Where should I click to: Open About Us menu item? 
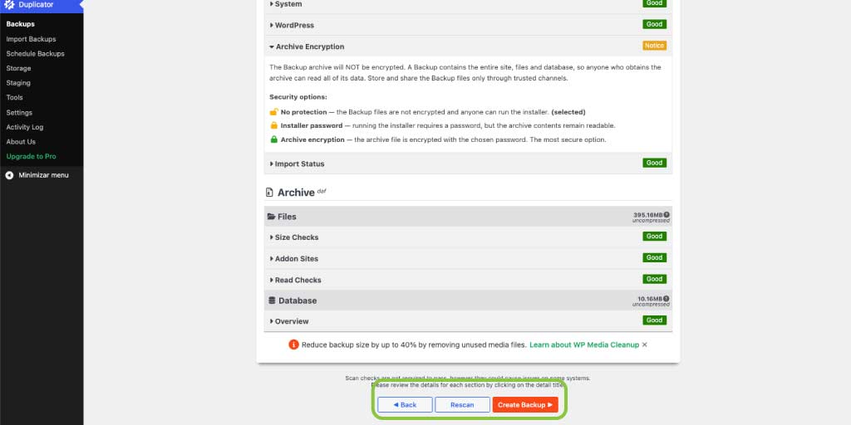21,141
